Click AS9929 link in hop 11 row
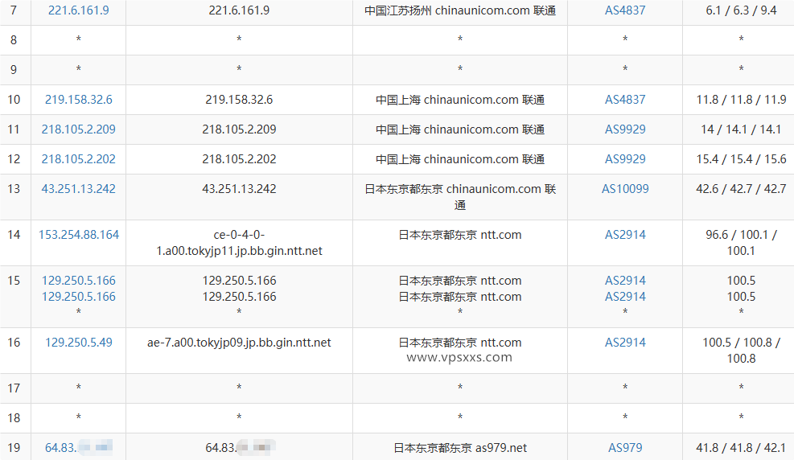The image size is (794, 460). pyautogui.click(x=625, y=129)
